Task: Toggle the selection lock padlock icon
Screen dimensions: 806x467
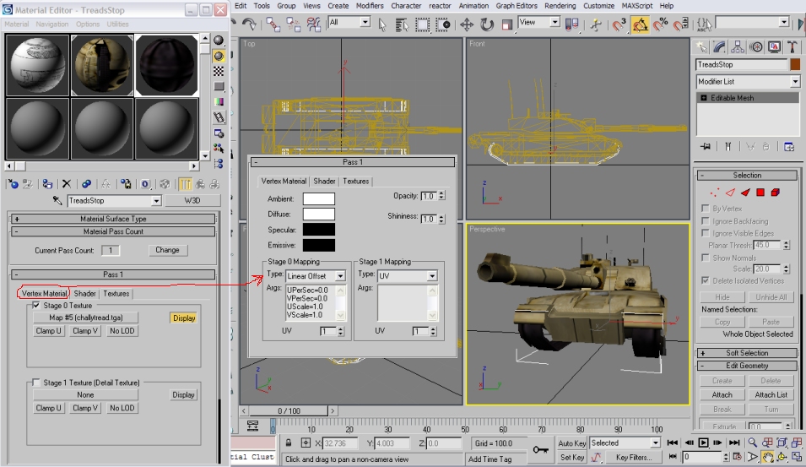Action: 288,443
